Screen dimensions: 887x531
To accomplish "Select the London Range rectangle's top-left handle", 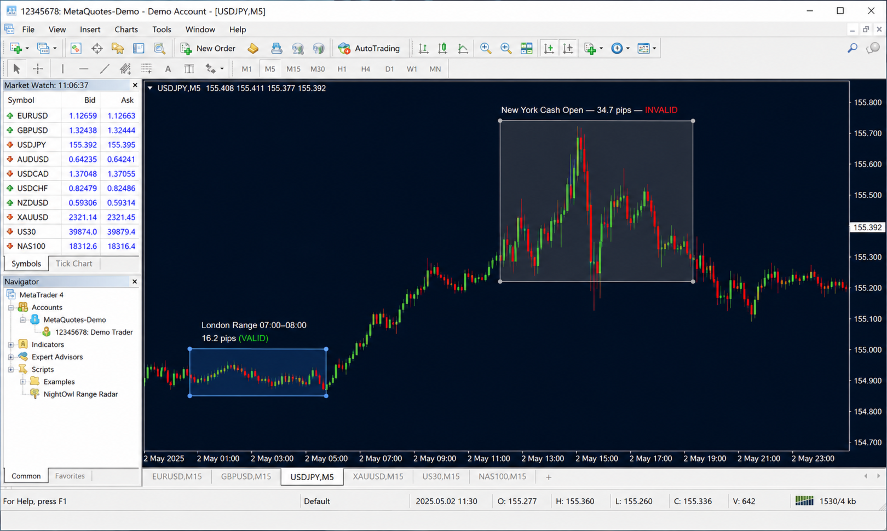I will [190, 349].
